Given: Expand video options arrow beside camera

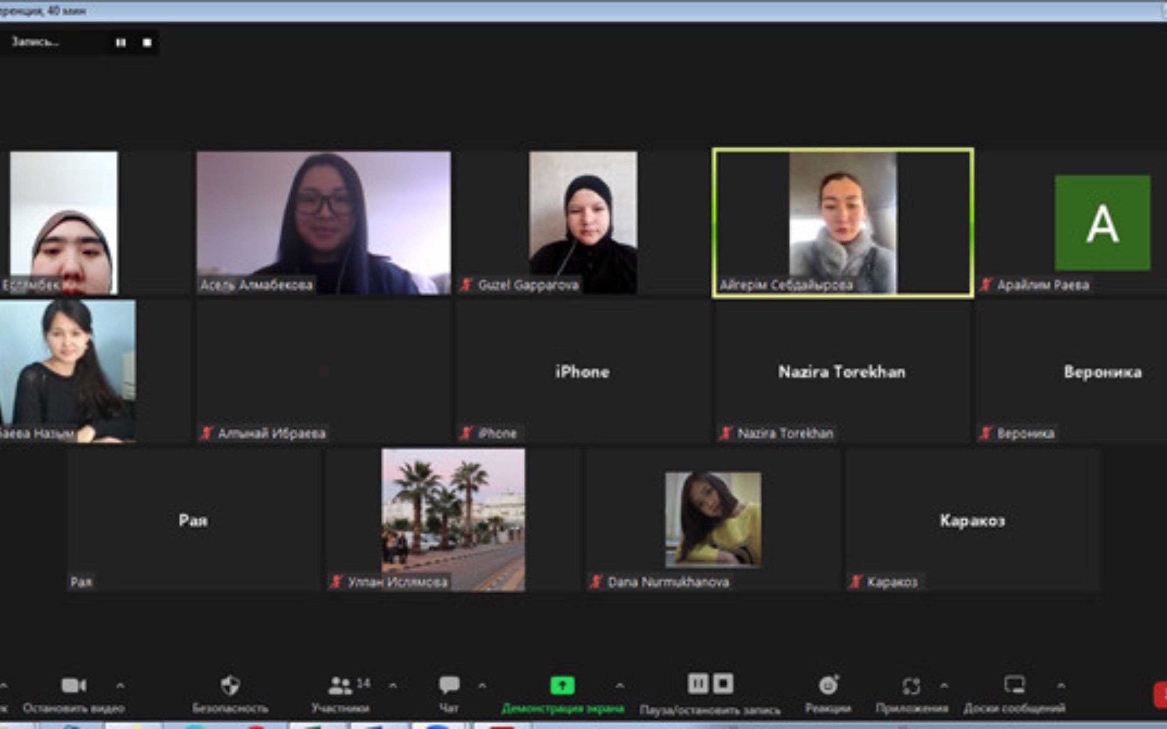Looking at the screenshot, I should tap(120, 686).
